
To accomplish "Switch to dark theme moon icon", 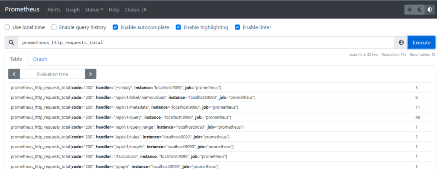I will pyautogui.click(x=420, y=9).
